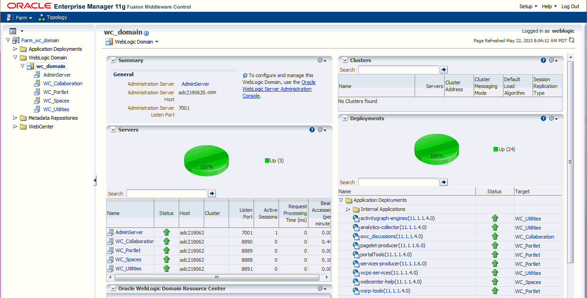
Task: Open Resource Center panel gear options
Action: 322,288
